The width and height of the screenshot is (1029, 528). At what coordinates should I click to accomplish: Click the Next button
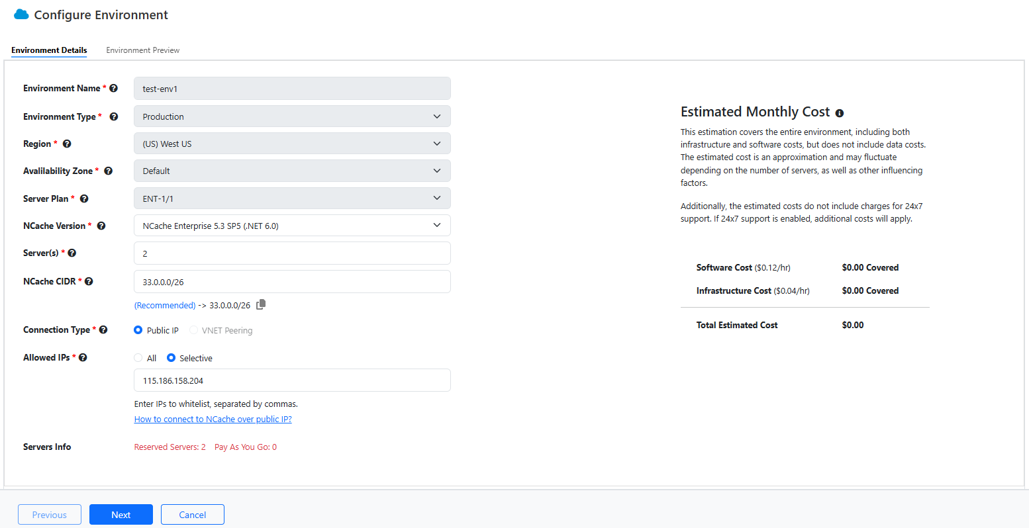point(121,515)
